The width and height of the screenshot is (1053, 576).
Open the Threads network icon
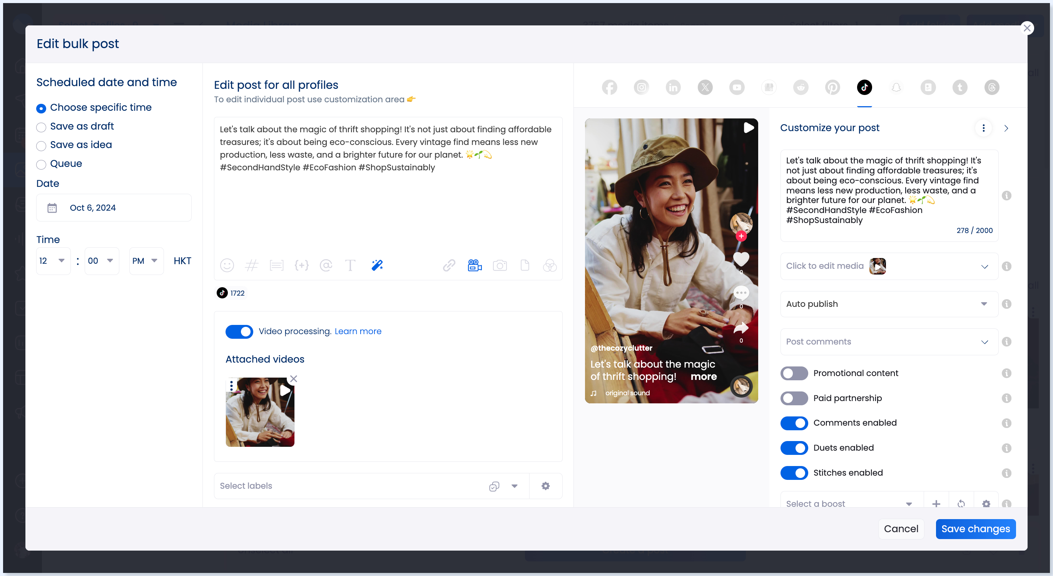(992, 87)
